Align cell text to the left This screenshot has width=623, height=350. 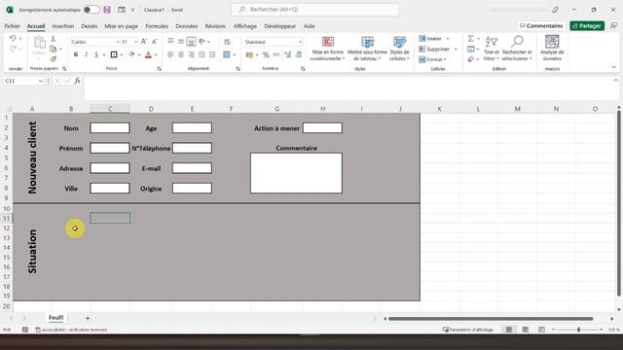170,54
